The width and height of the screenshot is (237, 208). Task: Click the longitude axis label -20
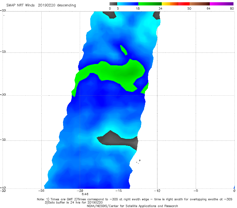pyautogui.click(x=80, y=191)
